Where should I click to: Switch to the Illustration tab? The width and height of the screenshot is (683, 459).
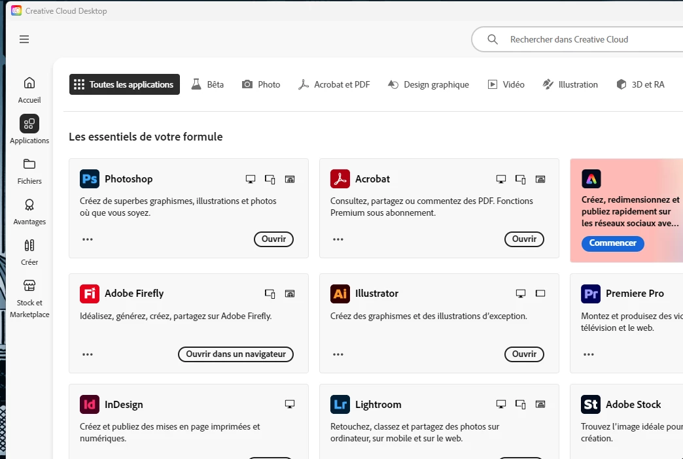[570, 84]
